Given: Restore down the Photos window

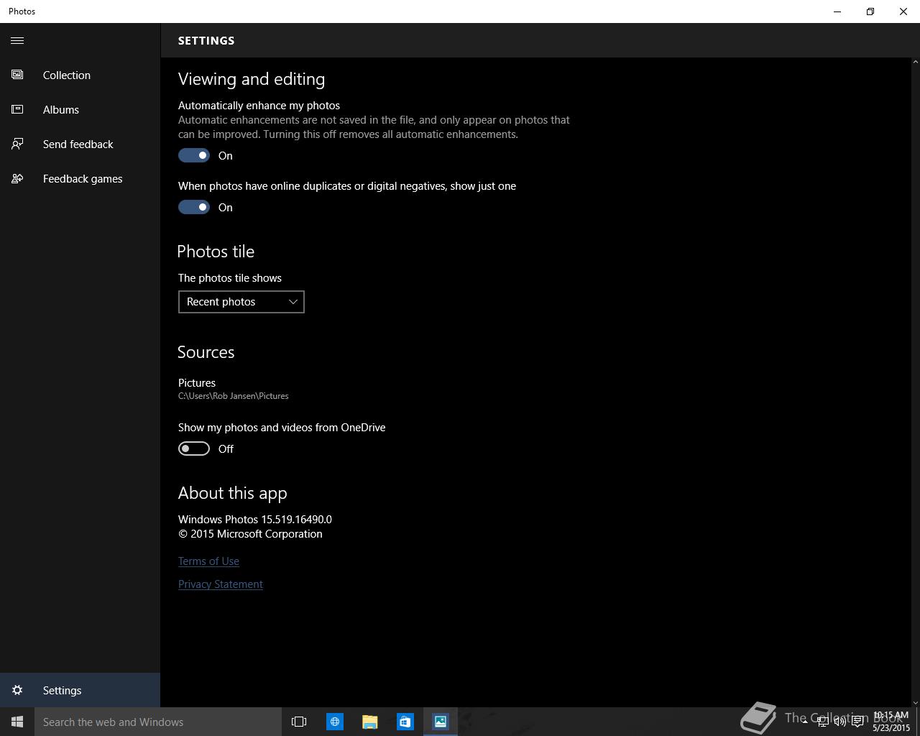Looking at the screenshot, I should pos(870,11).
